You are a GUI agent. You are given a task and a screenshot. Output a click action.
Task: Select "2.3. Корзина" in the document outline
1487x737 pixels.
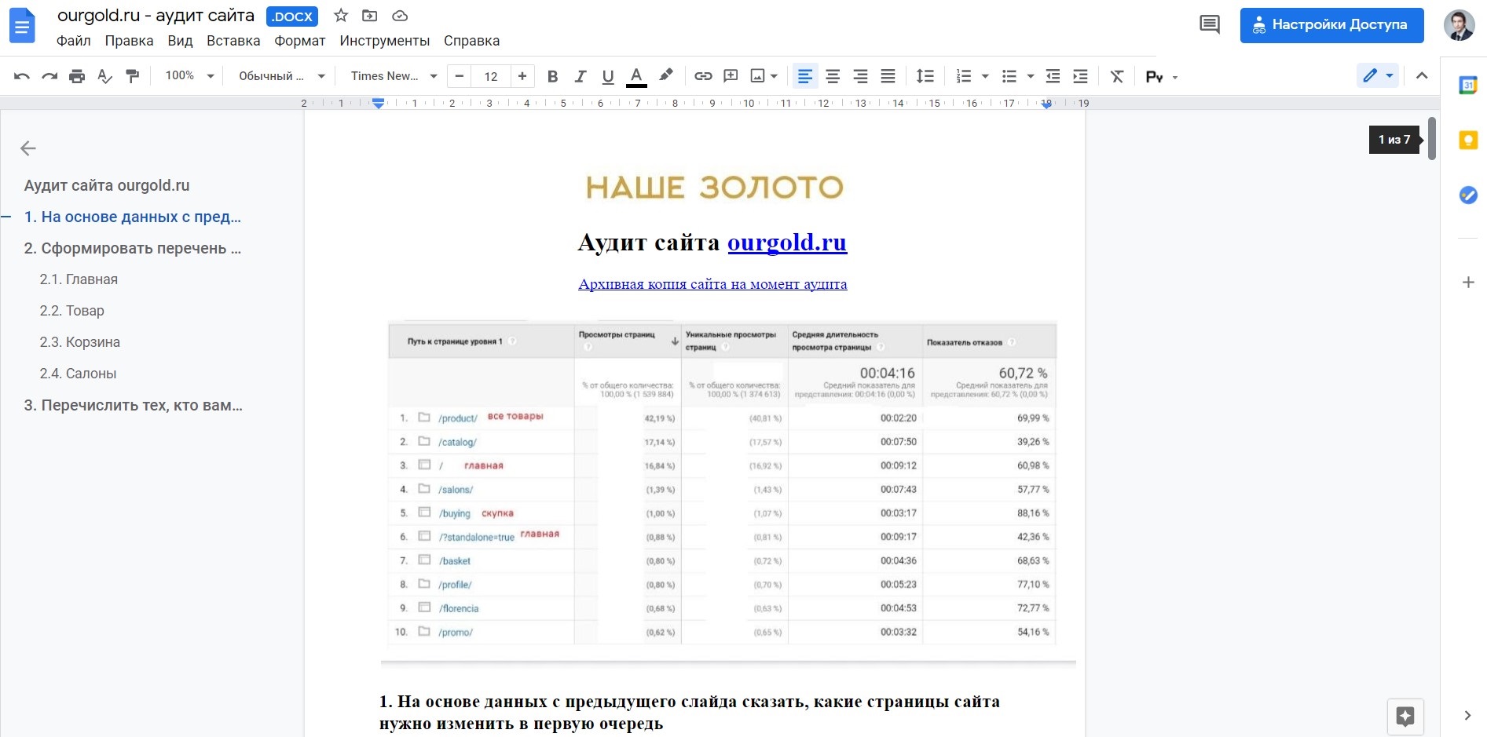pyautogui.click(x=79, y=342)
